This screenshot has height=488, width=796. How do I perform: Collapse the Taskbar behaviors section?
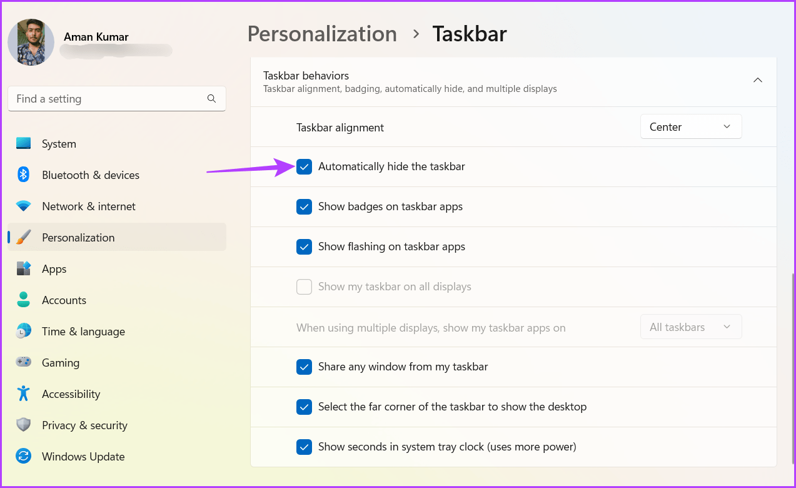(757, 80)
